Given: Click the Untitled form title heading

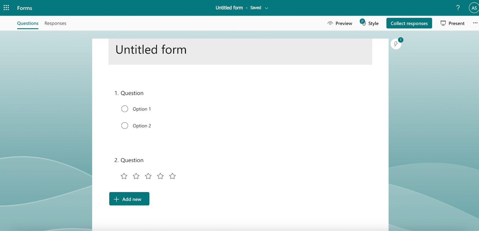Looking at the screenshot, I should point(151,50).
